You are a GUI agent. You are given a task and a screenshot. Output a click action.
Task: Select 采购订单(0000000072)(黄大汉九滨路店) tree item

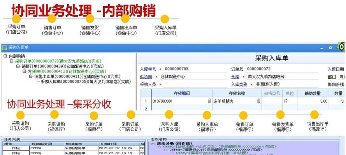(58, 61)
